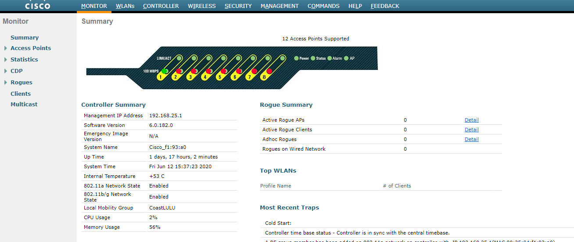Click the # of Clients column header
Viewport: 574px width, 242px height.
click(397, 186)
